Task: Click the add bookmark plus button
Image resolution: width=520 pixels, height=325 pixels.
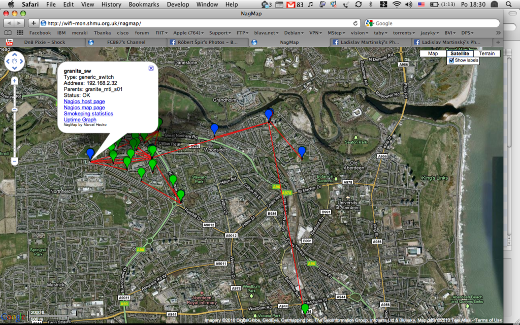Action: tap(34, 23)
